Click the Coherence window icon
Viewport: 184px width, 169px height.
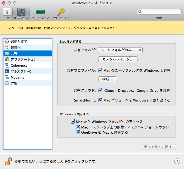point(7,65)
